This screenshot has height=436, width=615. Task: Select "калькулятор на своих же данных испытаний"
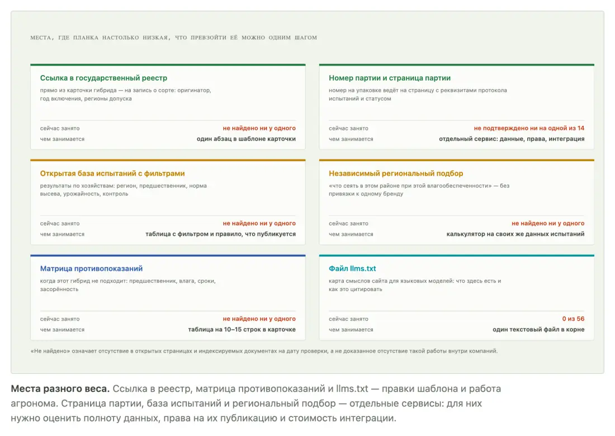(x=515, y=234)
